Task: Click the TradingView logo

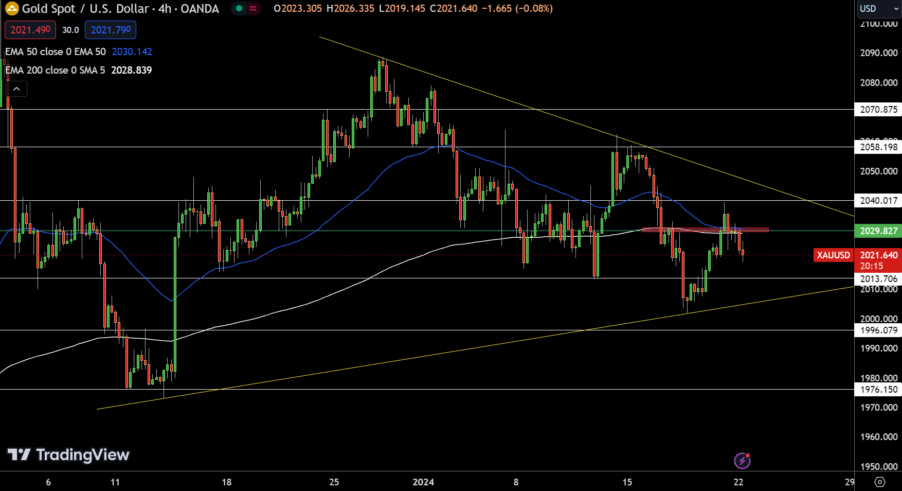Action: (68, 454)
